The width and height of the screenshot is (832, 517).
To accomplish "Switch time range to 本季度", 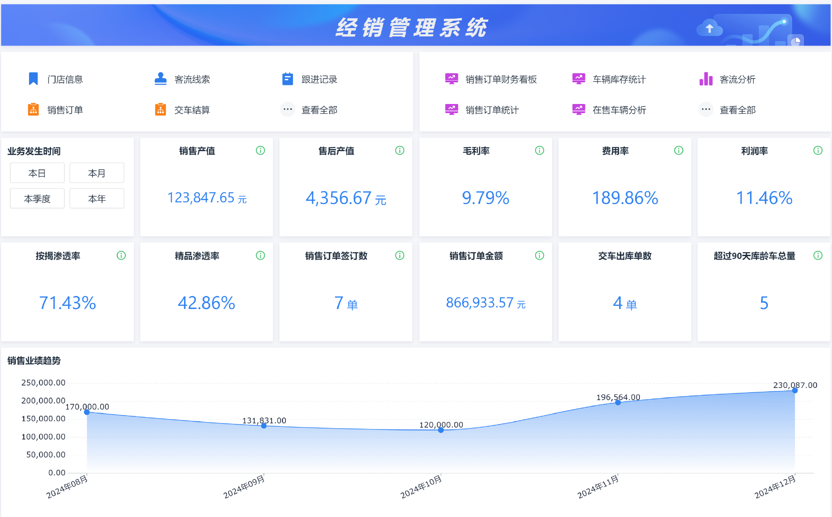I will tap(37, 198).
